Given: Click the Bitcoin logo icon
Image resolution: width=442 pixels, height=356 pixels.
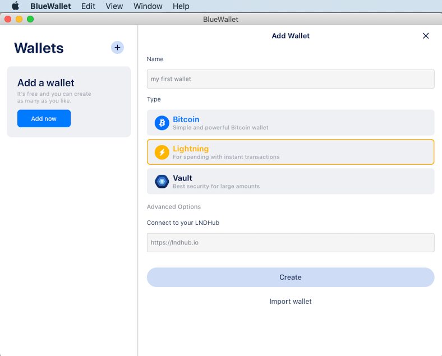Looking at the screenshot, I should tap(162, 123).
